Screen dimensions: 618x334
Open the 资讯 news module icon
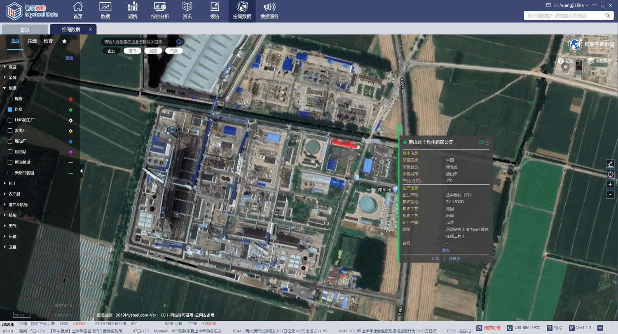187,11
